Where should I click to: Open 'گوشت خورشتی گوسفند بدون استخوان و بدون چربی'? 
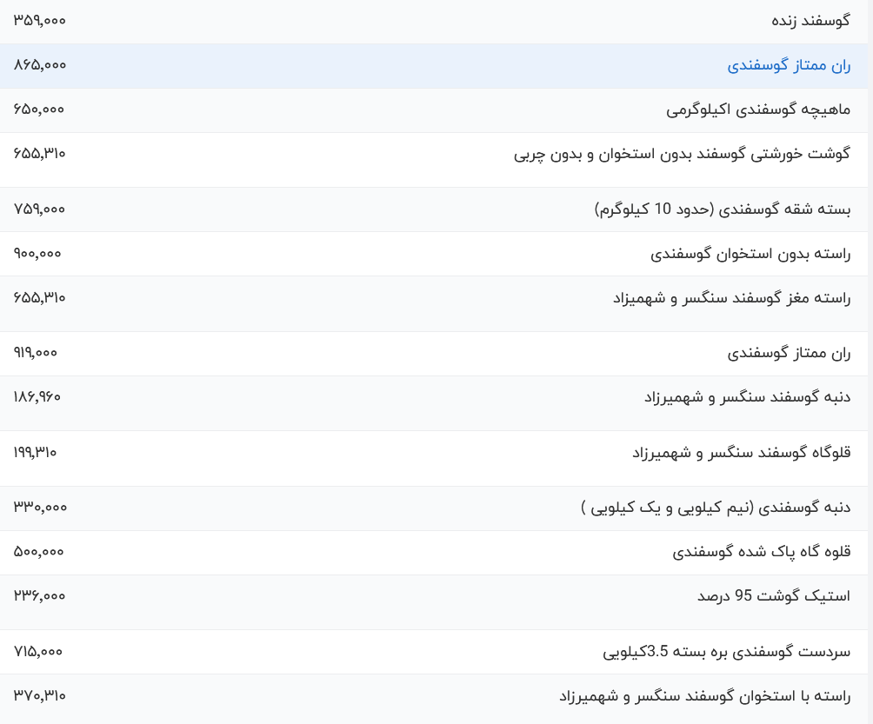pos(682,154)
